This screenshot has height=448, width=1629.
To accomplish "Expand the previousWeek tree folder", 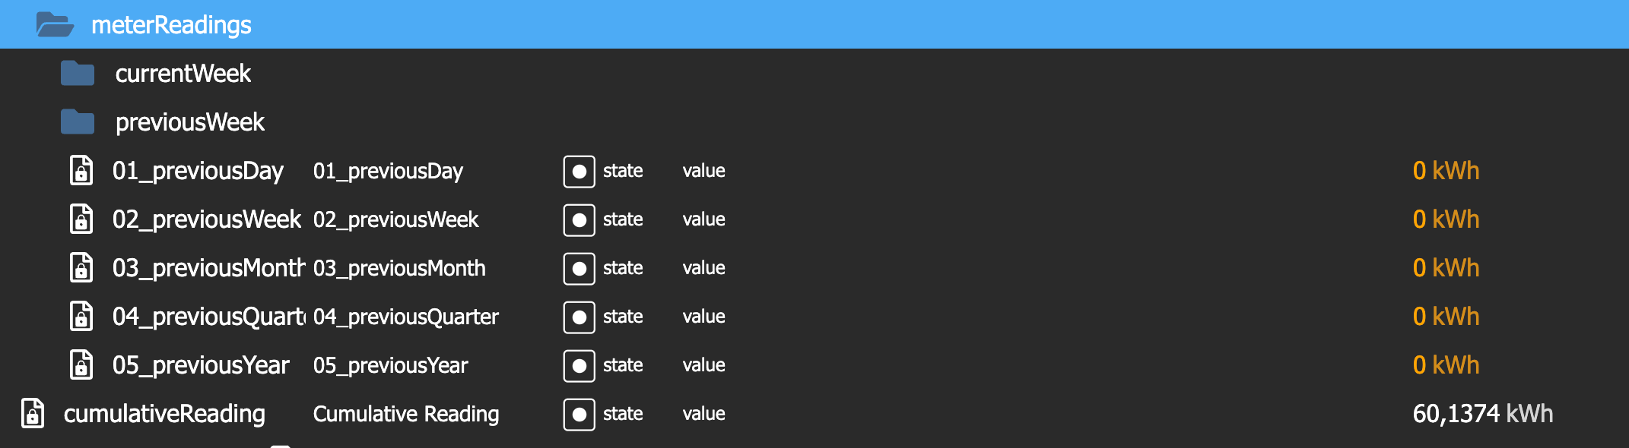I will [x=190, y=122].
